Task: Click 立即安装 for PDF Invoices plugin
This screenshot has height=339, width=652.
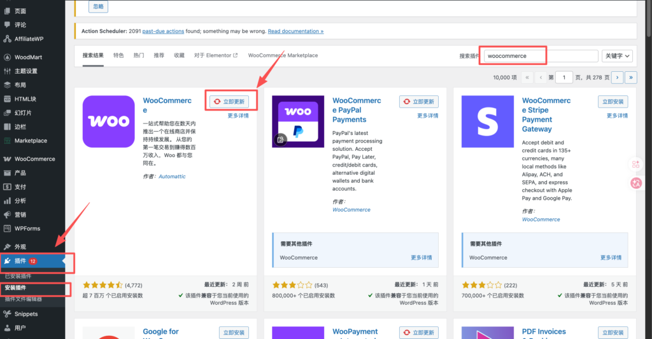Action: pyautogui.click(x=613, y=333)
